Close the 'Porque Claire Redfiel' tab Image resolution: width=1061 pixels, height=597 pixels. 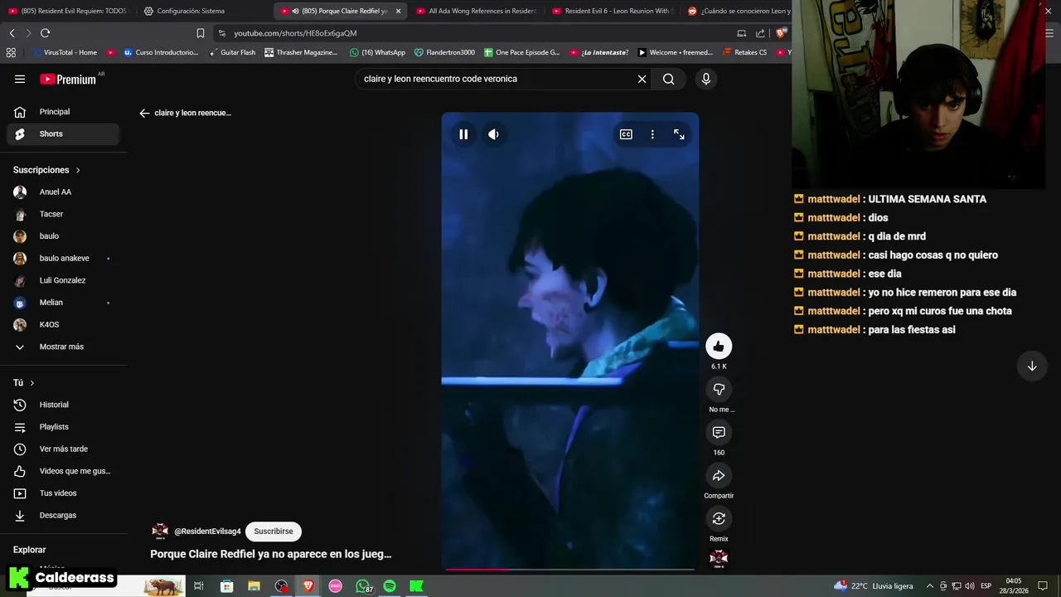(398, 11)
